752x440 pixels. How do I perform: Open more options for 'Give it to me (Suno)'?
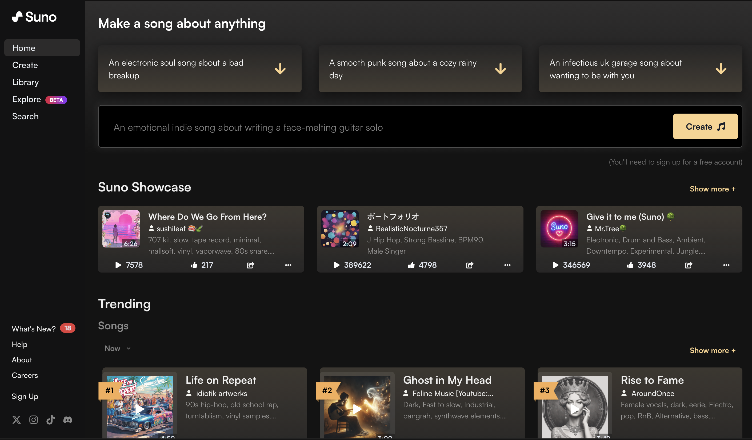click(x=726, y=265)
